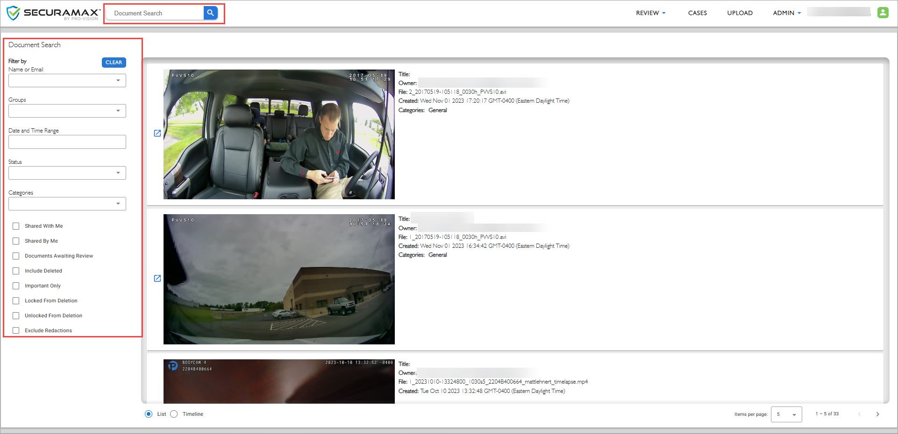This screenshot has height=434, width=898.
Task: Expand the Name or Email dropdown
Action: click(x=67, y=80)
